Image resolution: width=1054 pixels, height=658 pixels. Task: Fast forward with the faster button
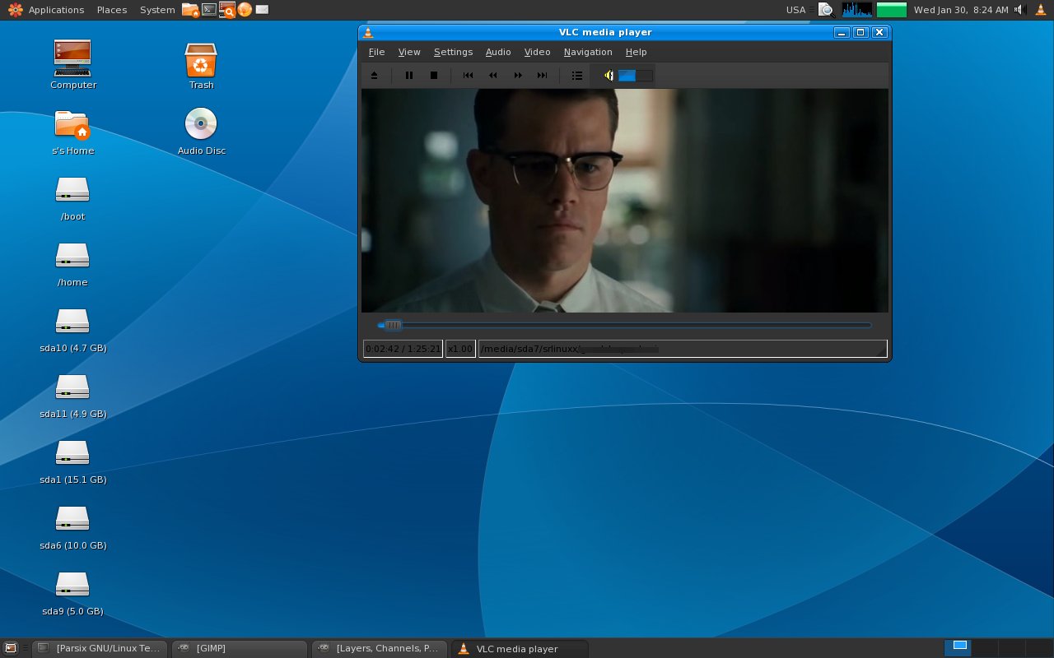518,76
